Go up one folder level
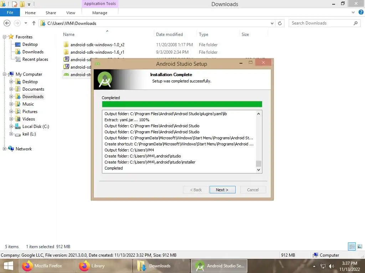Image resolution: width=365 pixels, height=273 pixels. coord(34,23)
